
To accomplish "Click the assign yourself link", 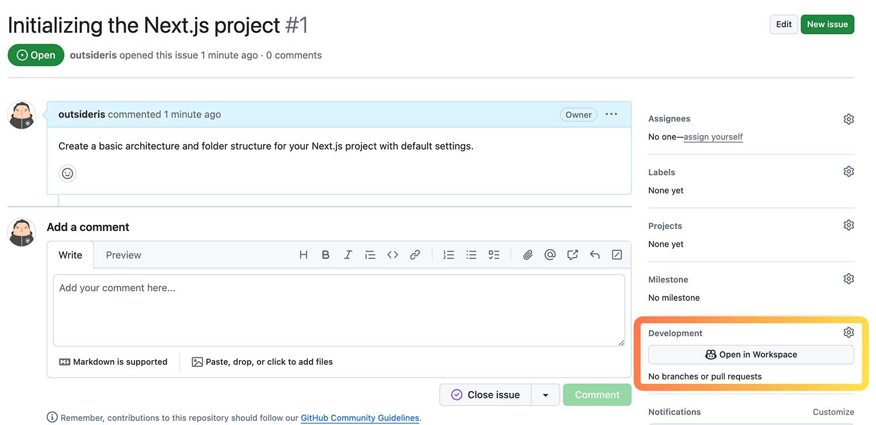I will (x=713, y=137).
